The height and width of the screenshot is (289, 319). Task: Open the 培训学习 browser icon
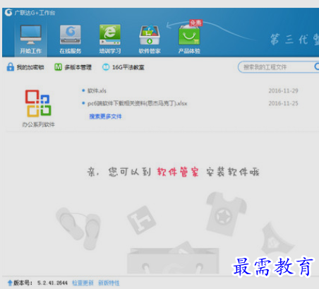tap(110, 35)
